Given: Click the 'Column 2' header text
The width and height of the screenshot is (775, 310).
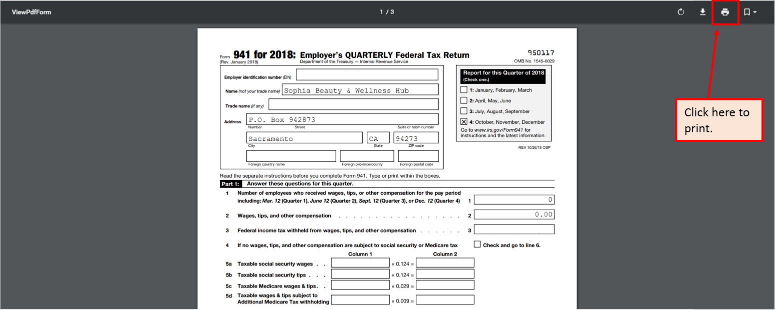Looking at the screenshot, I should point(445,254).
